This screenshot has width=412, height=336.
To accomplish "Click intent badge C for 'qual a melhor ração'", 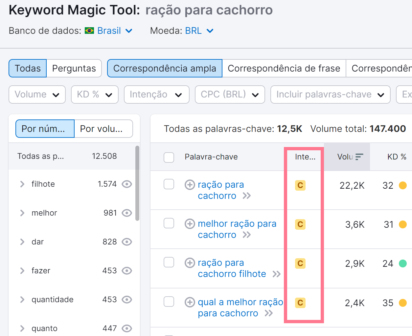I will click(300, 303).
